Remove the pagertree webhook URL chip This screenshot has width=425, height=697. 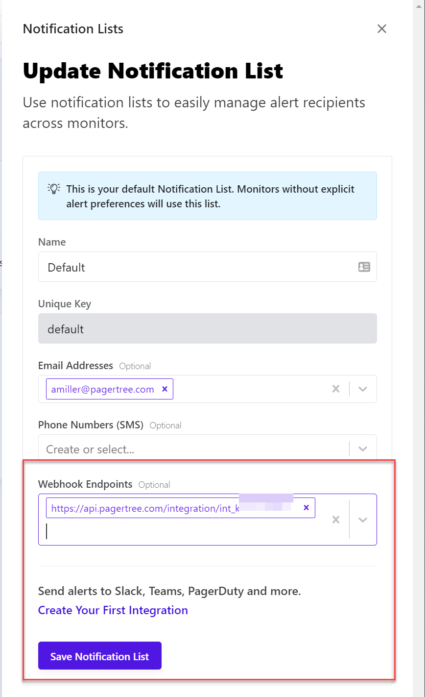coord(307,508)
